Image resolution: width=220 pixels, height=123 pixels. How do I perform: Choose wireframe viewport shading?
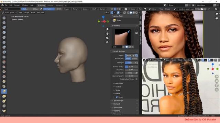pyautogui.click(x=128, y=13)
